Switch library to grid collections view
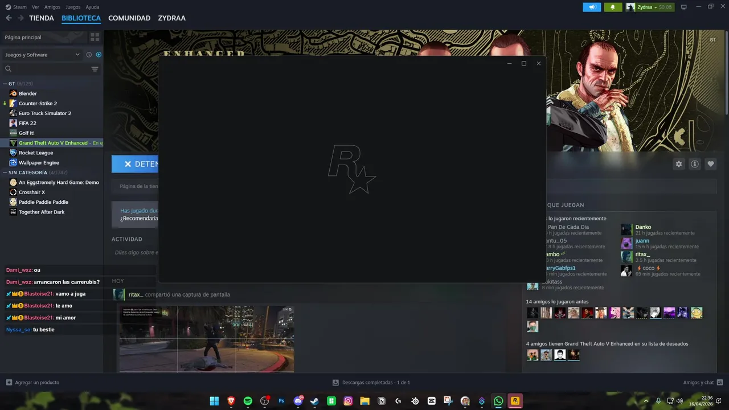The image size is (729, 410). (x=95, y=37)
